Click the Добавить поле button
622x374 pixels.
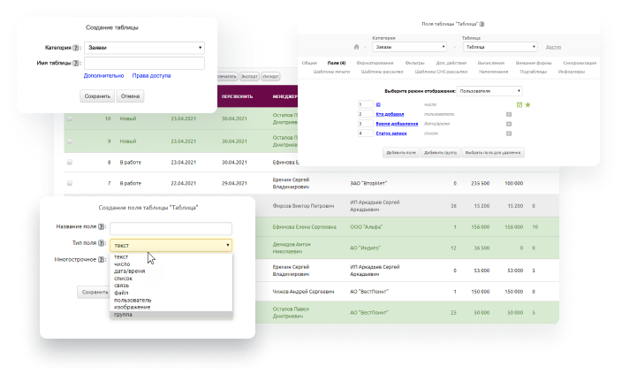400,152
